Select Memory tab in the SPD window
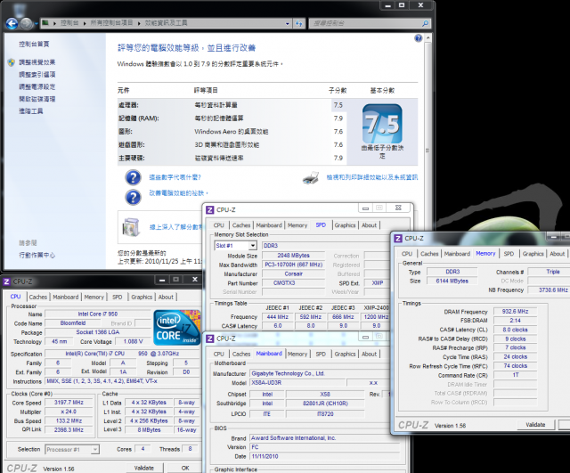The height and width of the screenshot is (473, 570). (297, 225)
